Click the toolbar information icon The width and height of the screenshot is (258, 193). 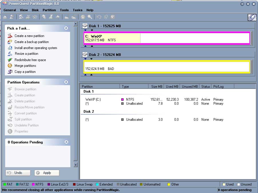pyautogui.click(x=83, y=17)
